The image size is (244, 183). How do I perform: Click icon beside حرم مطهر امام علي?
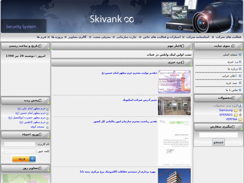[x=47, y=109]
